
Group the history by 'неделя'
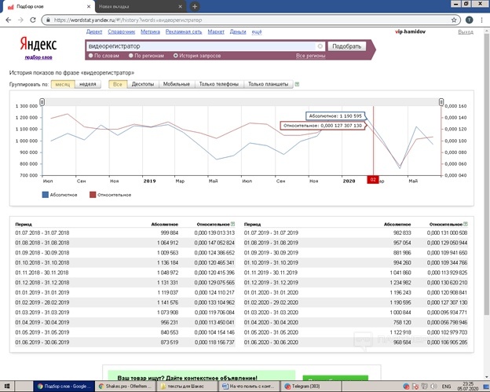(88, 83)
